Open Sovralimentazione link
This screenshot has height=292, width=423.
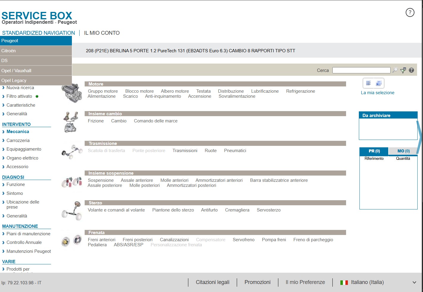[x=237, y=96]
